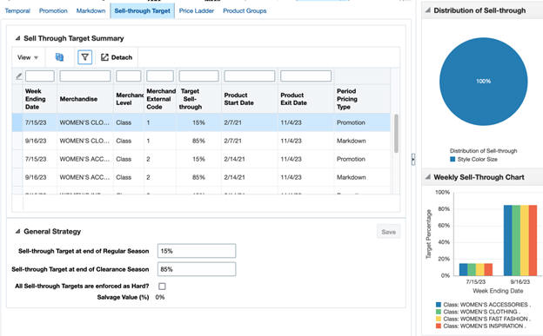Select the Sell-through Target tab
Screen dimensions: 543x336
143,10
